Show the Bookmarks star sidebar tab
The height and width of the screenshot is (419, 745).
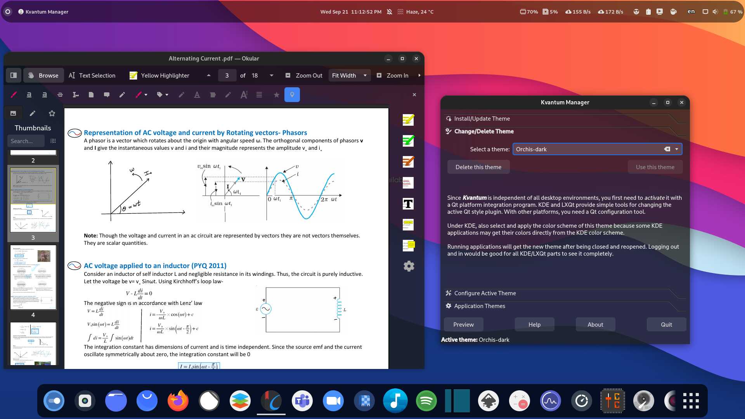click(x=52, y=113)
